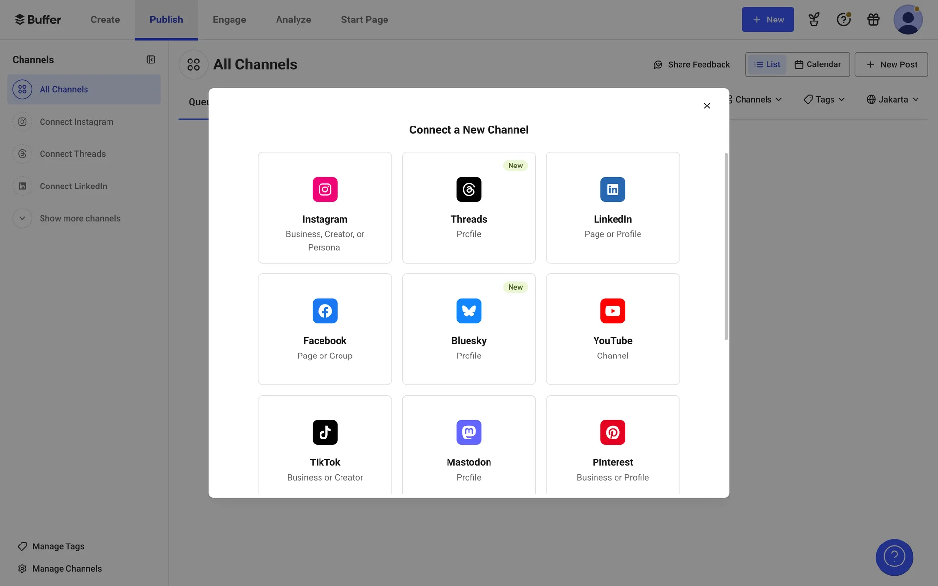
Task: Click the blue New button
Action: tap(767, 20)
